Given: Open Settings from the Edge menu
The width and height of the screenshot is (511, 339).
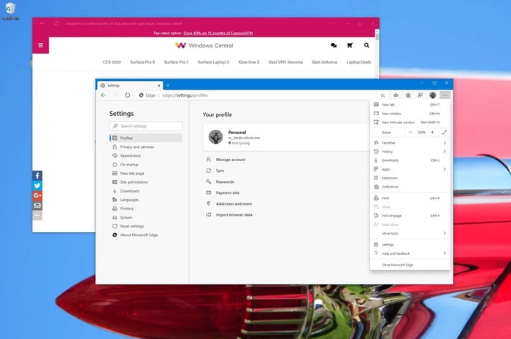Looking at the screenshot, I should pyautogui.click(x=410, y=245).
